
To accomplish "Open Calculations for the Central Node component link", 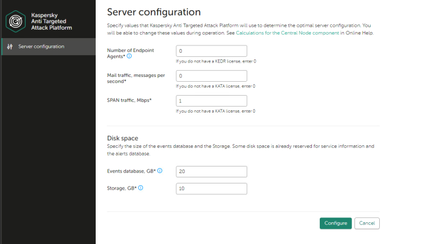I will [x=287, y=33].
